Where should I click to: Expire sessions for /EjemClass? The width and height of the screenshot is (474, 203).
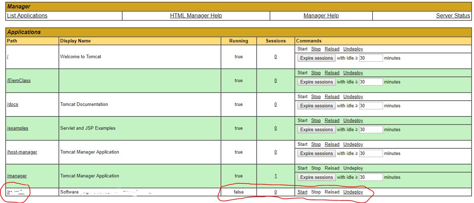[x=316, y=82]
